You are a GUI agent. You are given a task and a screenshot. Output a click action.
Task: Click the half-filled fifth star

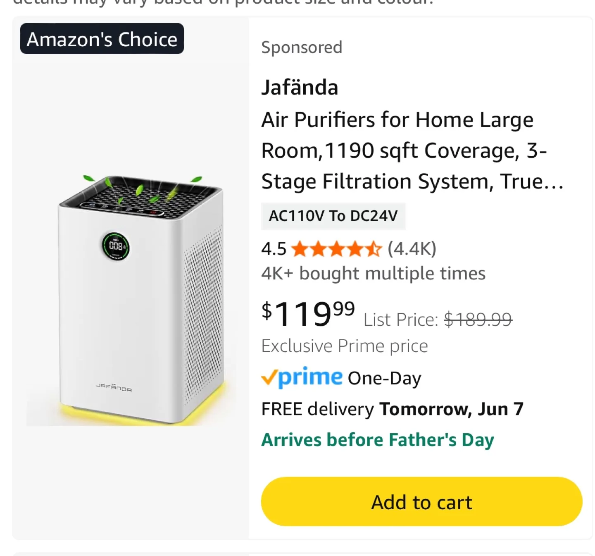coord(373,249)
